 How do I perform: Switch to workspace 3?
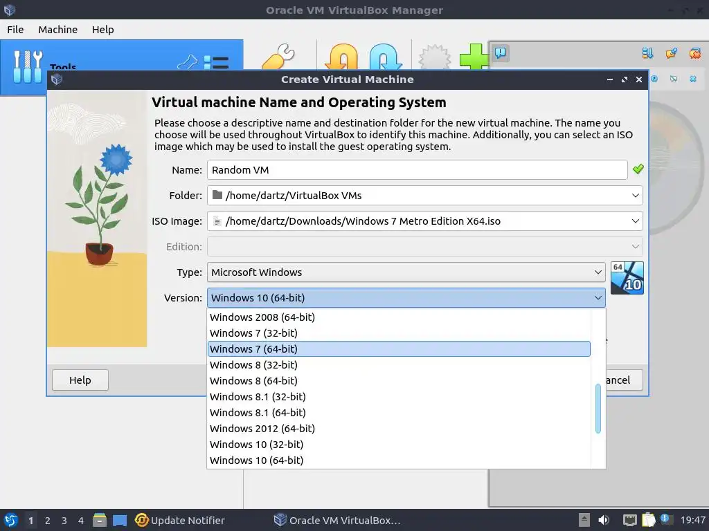(64, 521)
